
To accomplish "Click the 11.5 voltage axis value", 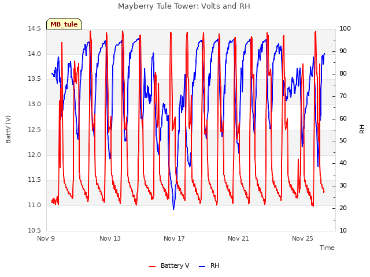I will coord(34,179).
